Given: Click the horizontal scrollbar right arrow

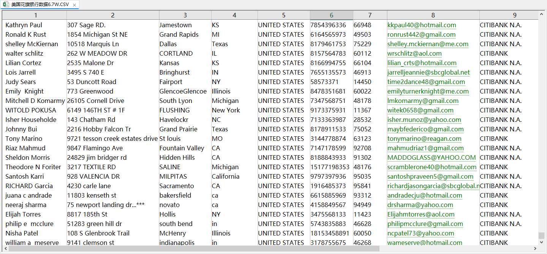Looking at the screenshot, I should pyautogui.click(x=535, y=249).
